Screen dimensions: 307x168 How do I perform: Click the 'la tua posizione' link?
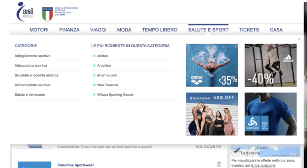[x=263, y=166]
